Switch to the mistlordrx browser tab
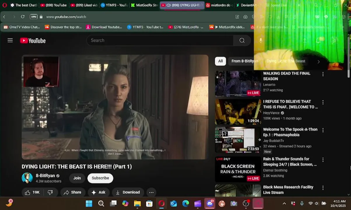The height and width of the screenshot is (210, 351). (219, 5)
